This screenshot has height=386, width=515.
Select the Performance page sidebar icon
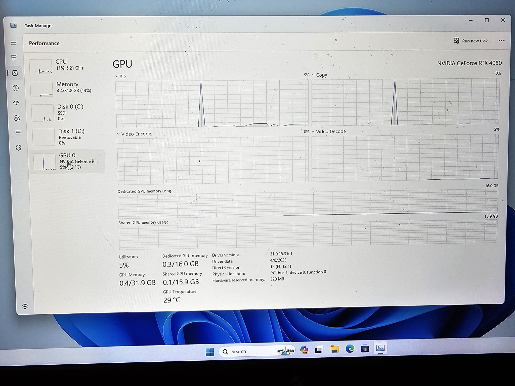coord(15,73)
